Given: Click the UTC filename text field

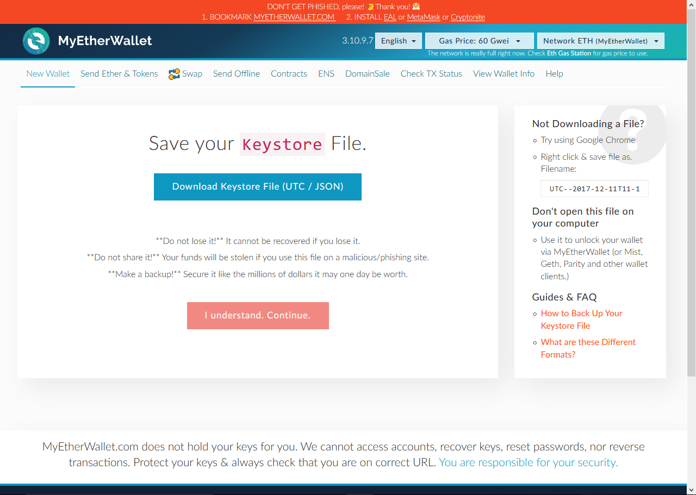Looking at the screenshot, I should pyautogui.click(x=594, y=189).
